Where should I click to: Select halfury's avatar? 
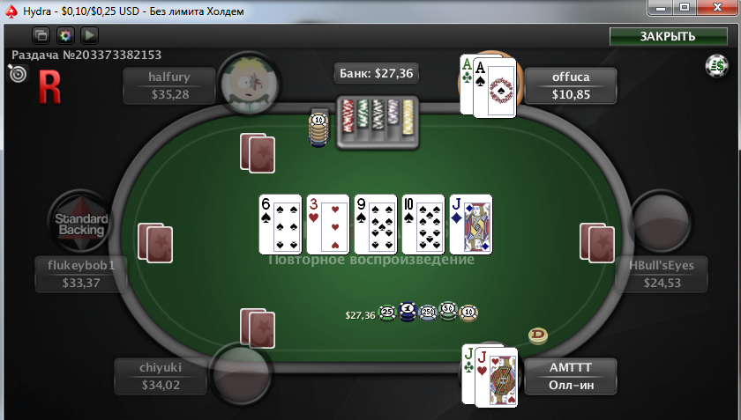coord(249,83)
